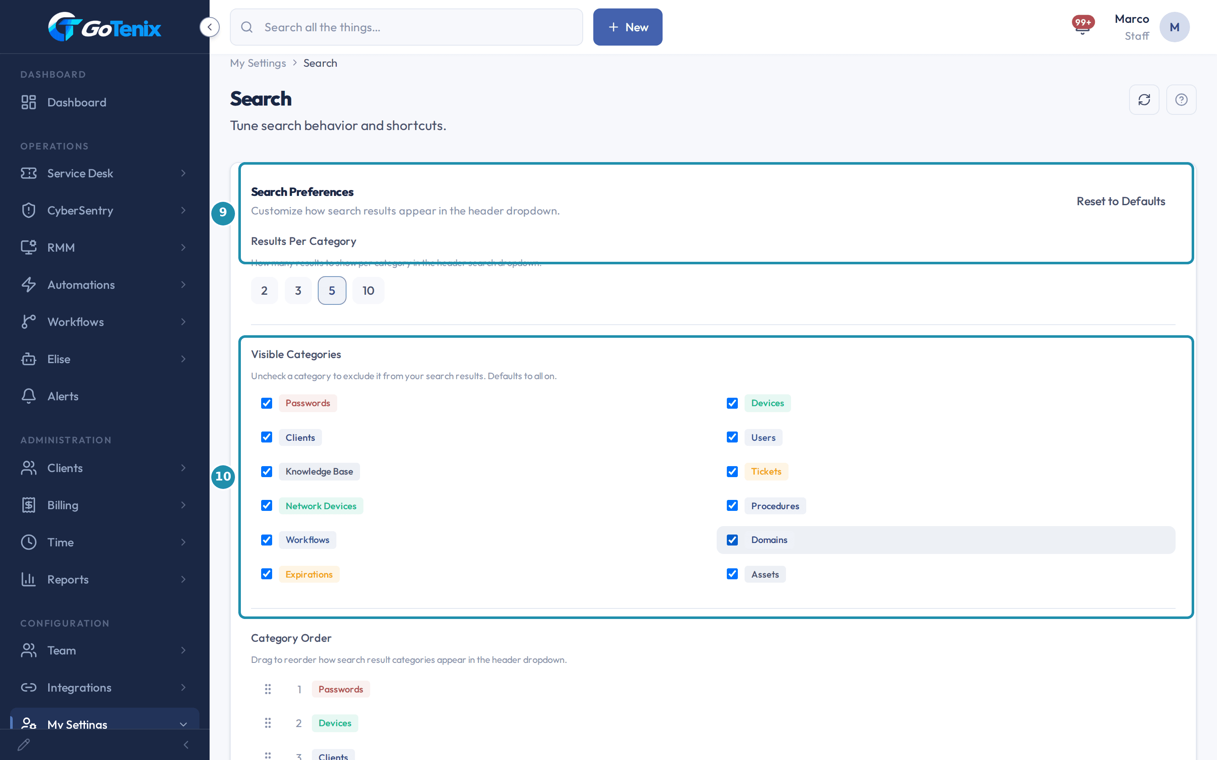Click the Dashboard grid icon
The height and width of the screenshot is (760, 1217).
29,102
